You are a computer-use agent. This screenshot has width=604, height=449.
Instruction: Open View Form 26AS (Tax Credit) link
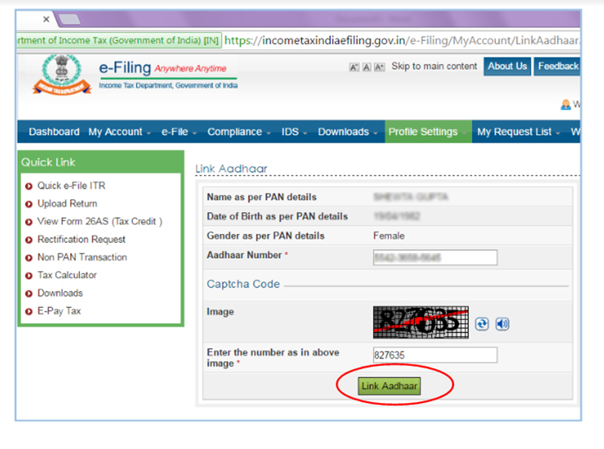click(x=99, y=222)
